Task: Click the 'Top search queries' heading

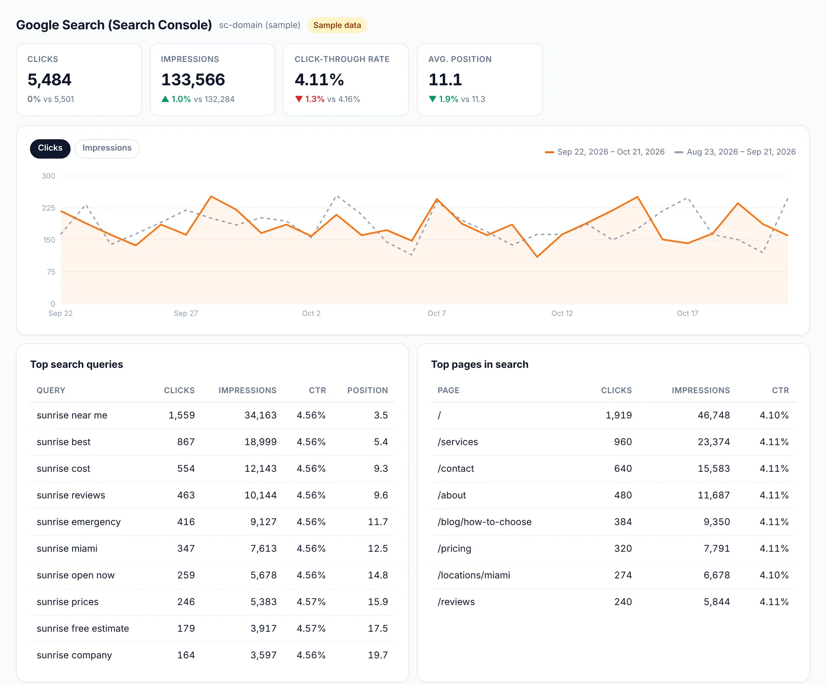Action: pos(76,365)
